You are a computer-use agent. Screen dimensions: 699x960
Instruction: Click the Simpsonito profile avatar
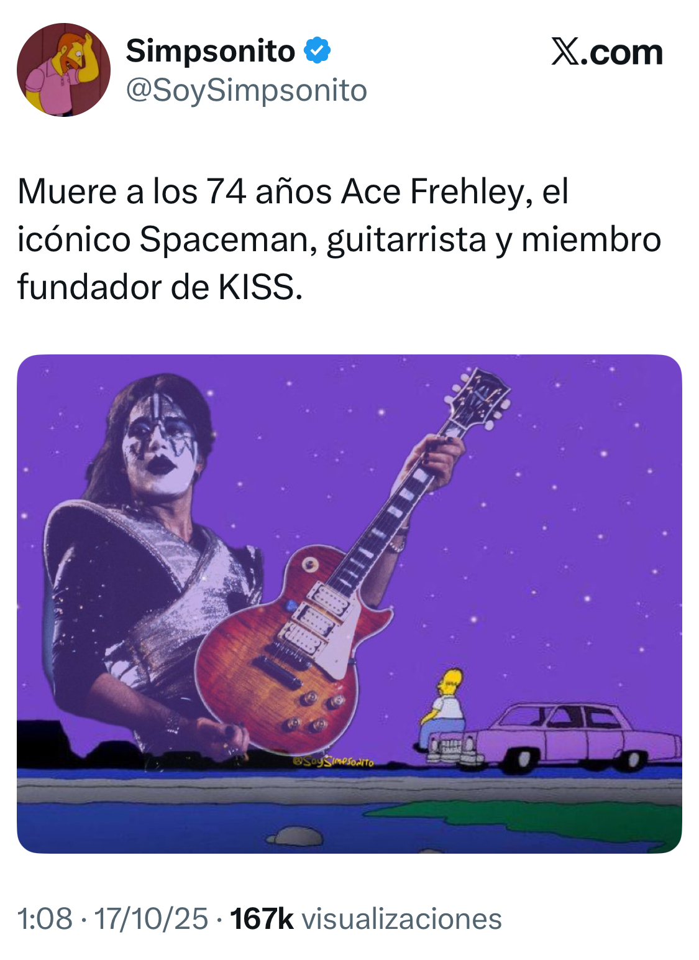pos(63,70)
